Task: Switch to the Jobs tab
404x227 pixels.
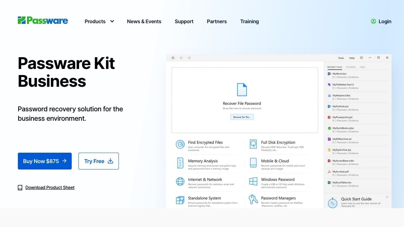Action: coord(362,67)
